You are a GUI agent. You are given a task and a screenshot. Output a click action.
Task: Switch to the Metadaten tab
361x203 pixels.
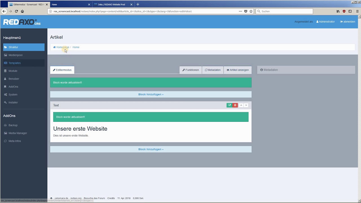point(213,70)
